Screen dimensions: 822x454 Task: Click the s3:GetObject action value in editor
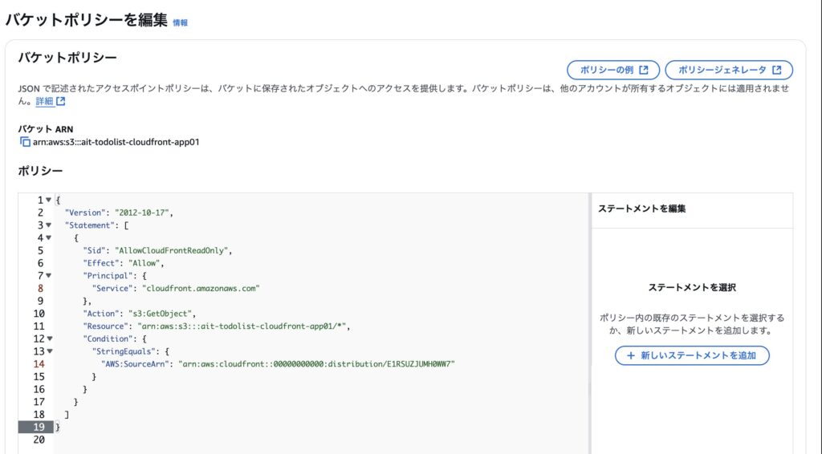161,314
